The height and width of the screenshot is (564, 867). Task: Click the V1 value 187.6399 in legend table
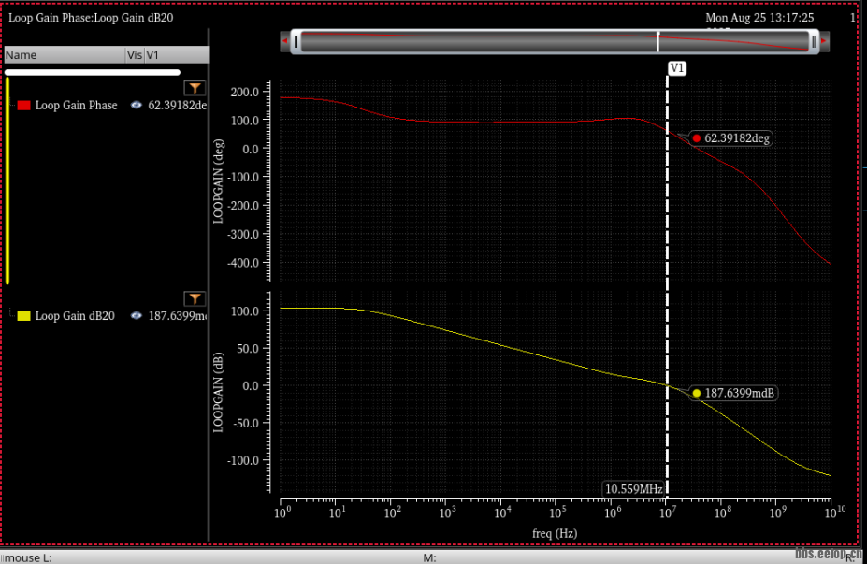(x=178, y=316)
